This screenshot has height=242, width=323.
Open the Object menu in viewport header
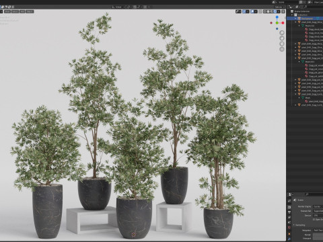pos(30,11)
